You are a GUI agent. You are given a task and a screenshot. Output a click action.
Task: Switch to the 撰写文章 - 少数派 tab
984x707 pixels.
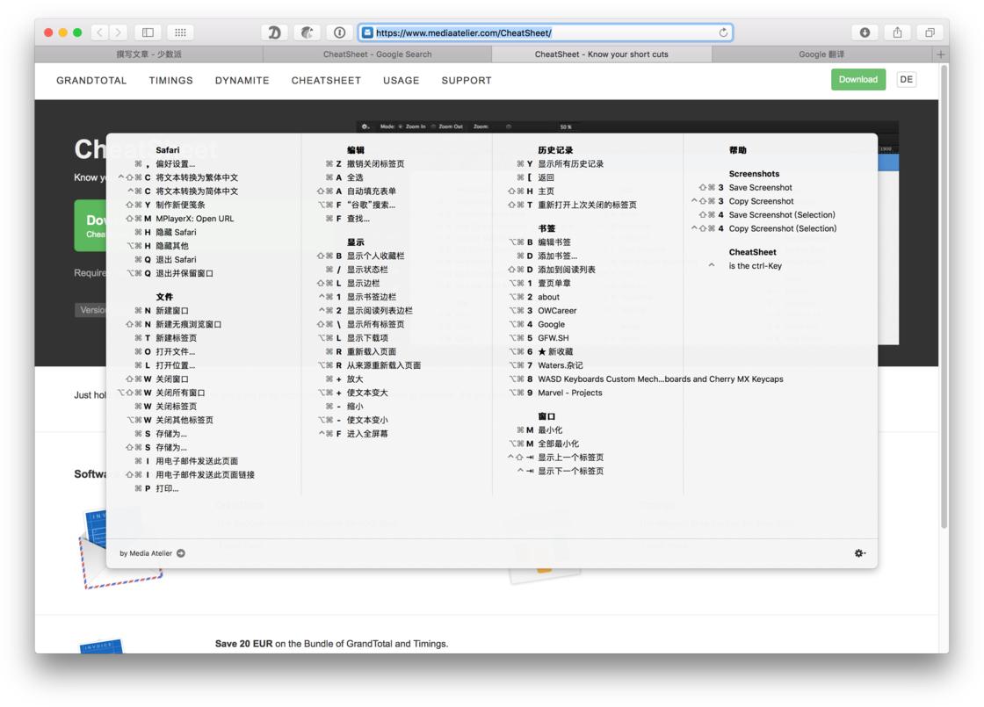click(148, 54)
